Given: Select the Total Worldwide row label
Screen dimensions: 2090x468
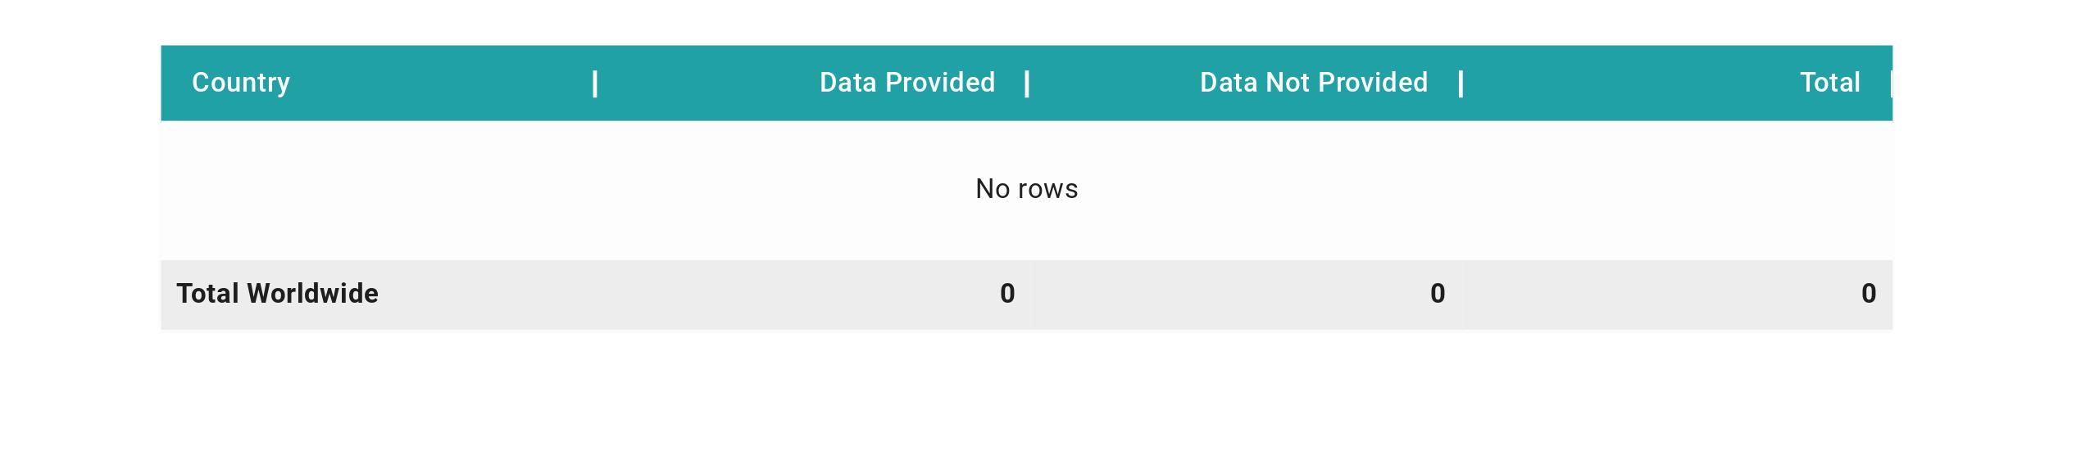Looking at the screenshot, I should click(x=277, y=294).
